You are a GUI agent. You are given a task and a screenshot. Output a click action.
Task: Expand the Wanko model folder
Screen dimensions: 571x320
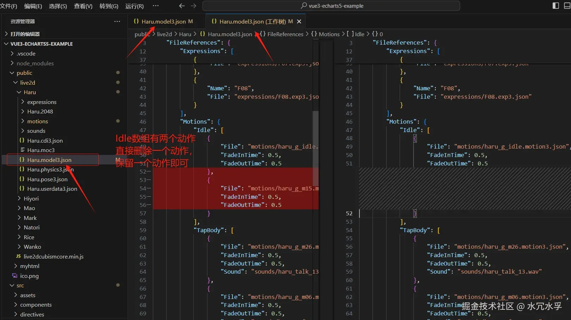pos(19,247)
